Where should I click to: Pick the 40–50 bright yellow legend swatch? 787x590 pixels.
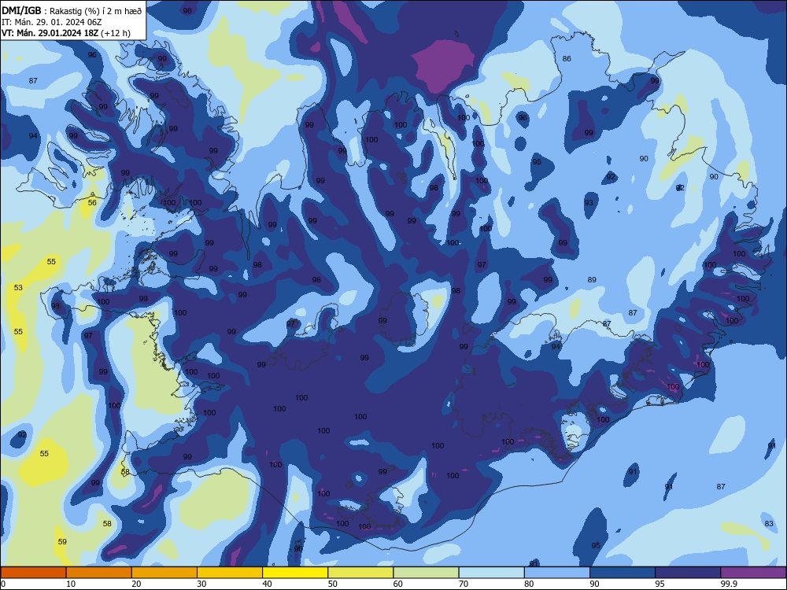click(x=295, y=573)
